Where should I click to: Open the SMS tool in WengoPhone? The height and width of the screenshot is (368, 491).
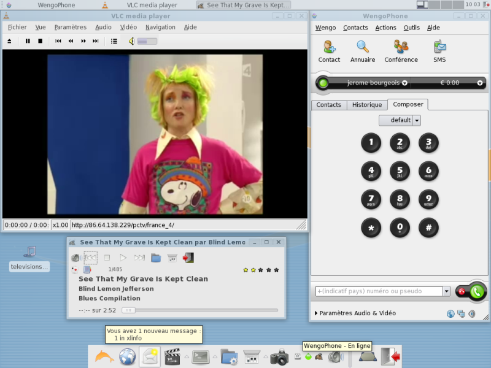[x=439, y=52]
